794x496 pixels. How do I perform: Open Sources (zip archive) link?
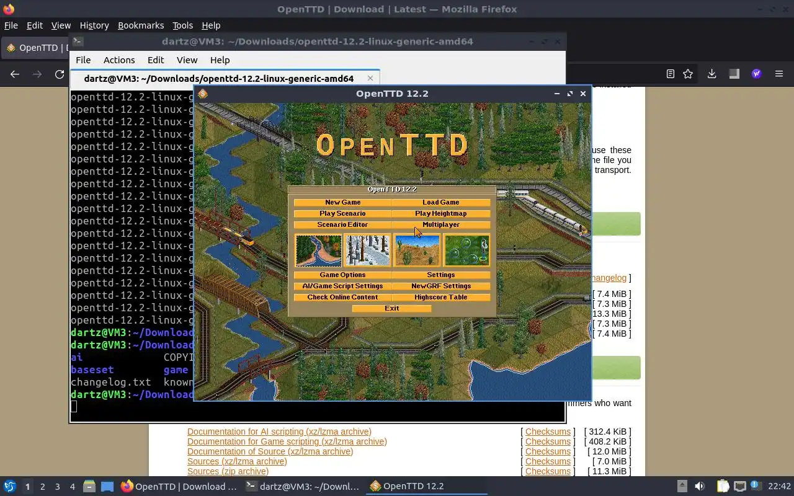[228, 471]
